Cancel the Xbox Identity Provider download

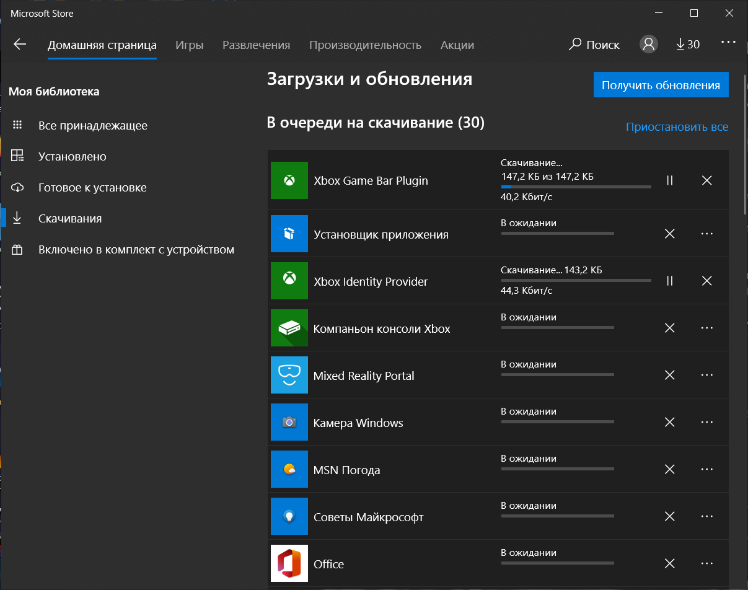(x=706, y=281)
